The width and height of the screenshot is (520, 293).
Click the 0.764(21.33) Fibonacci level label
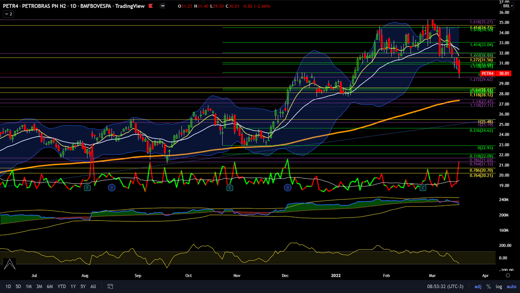click(481, 164)
